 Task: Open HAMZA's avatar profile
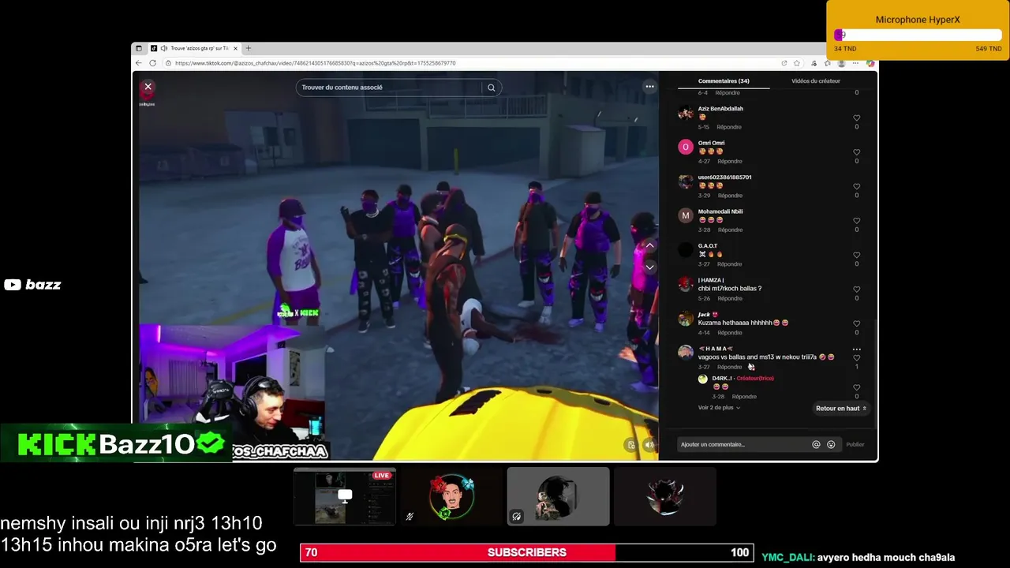tap(685, 284)
